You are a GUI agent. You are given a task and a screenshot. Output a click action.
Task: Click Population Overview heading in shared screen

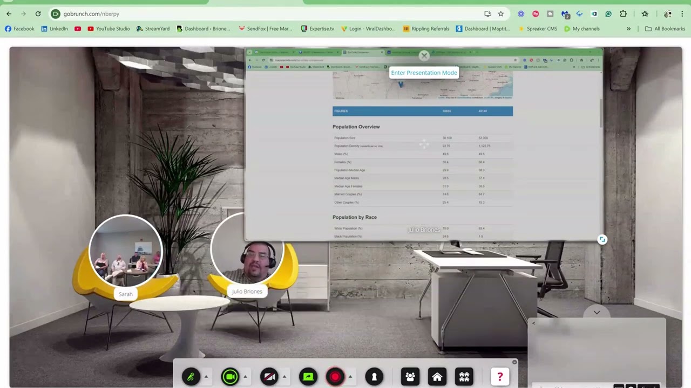pyautogui.click(x=356, y=127)
